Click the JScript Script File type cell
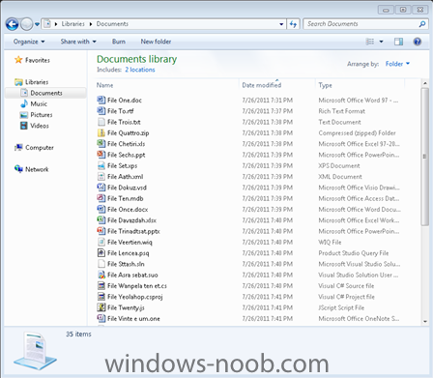 (341, 307)
